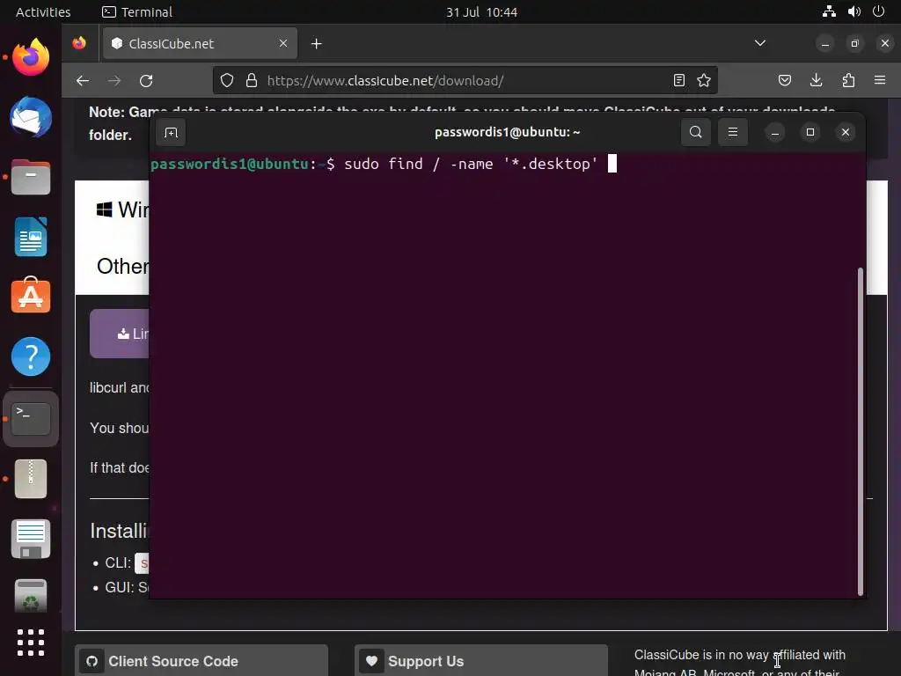Open the terminal hamburger menu
This screenshot has height=676, width=901.
pos(733,132)
